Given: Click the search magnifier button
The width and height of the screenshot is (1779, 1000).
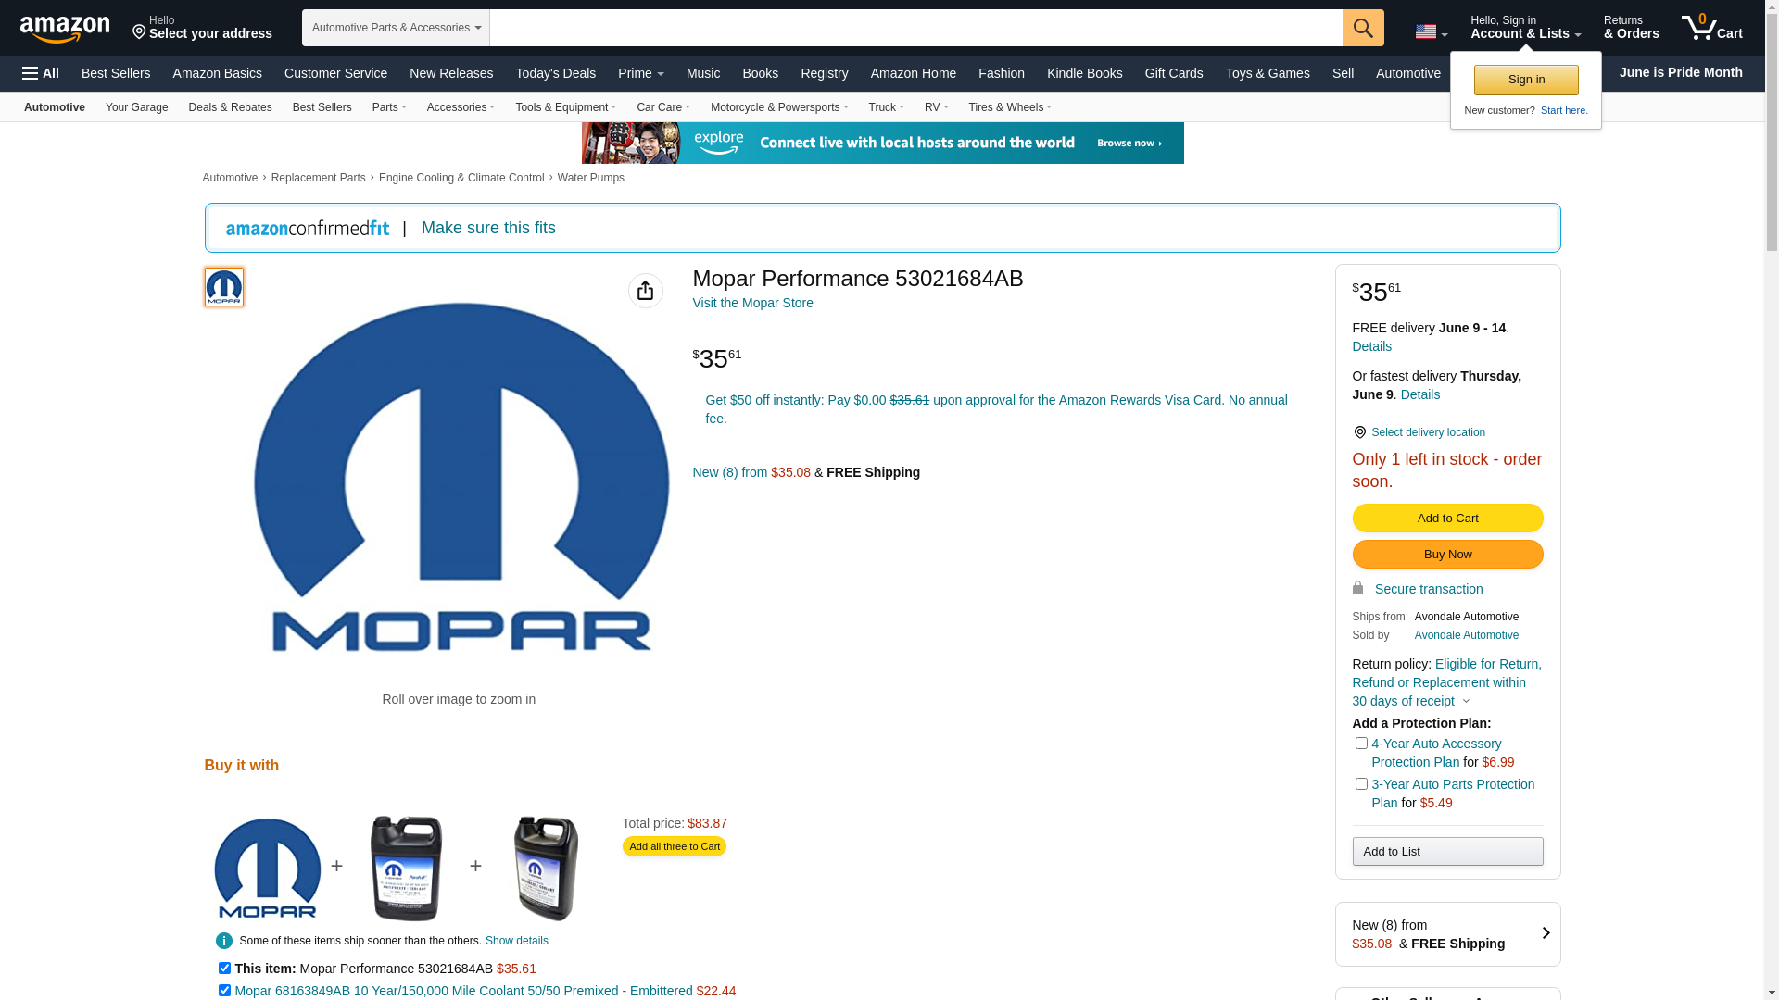Looking at the screenshot, I should click(1362, 28).
